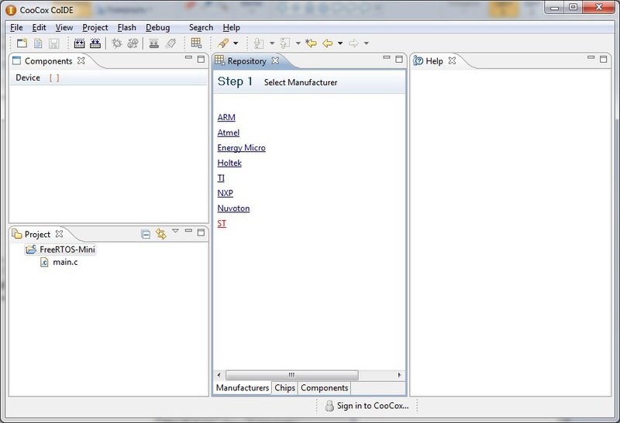Open Repository via grid toolbar icon
Viewport: 620px width, 423px height.
tap(196, 43)
